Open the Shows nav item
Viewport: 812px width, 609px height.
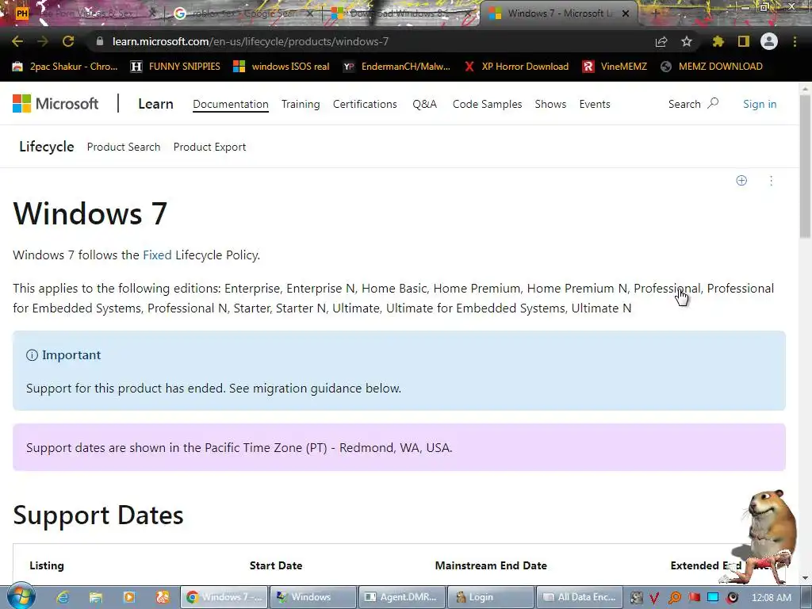coord(550,104)
